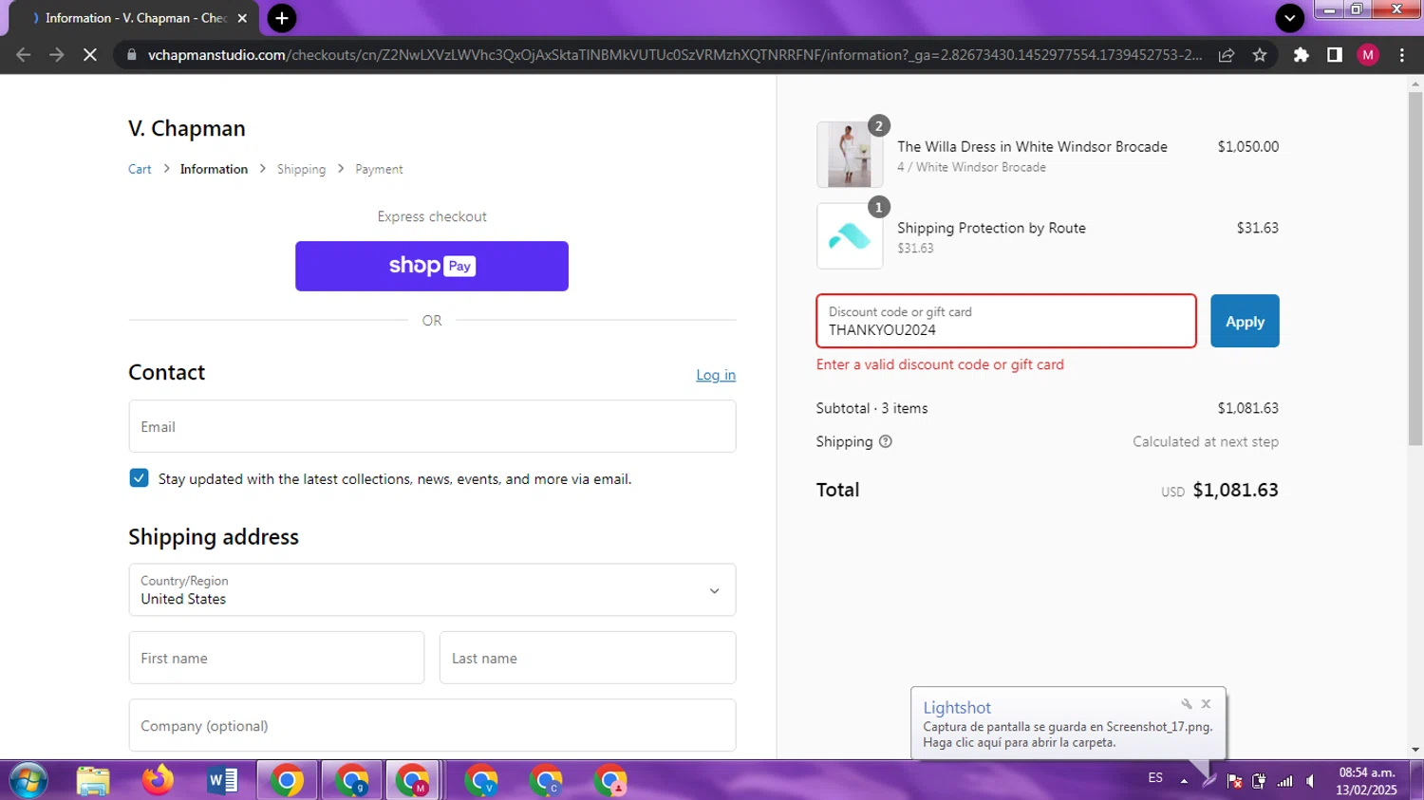
Task: Click the ES language indicator
Action: pyautogui.click(x=1155, y=778)
